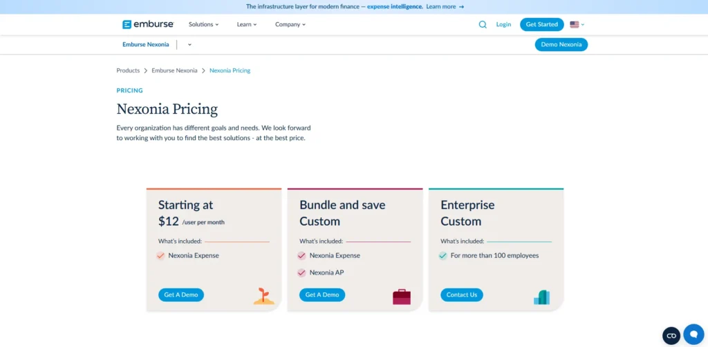The image size is (708, 347).
Task: Click the Bundle and save title
Action: [x=342, y=205]
